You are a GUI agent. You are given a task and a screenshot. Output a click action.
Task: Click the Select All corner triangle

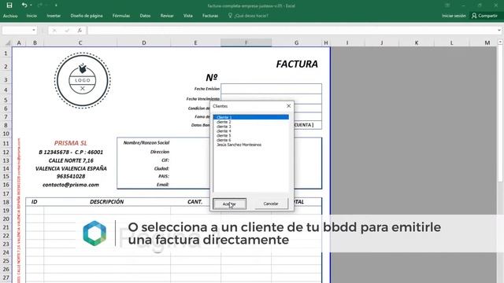point(8,42)
